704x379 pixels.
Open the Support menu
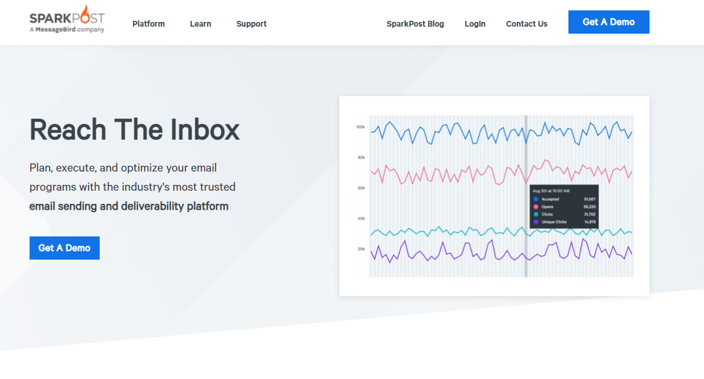point(251,24)
